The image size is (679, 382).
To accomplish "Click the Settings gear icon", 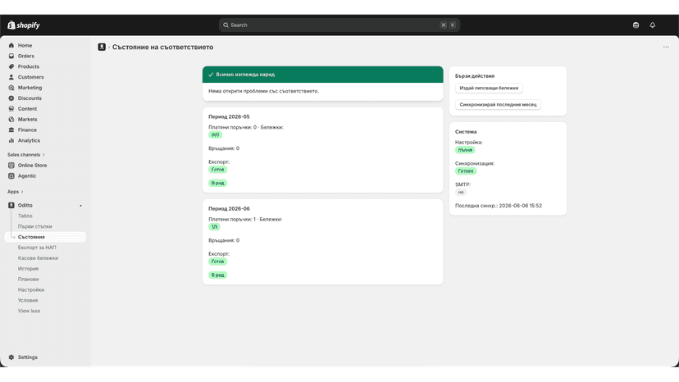I will point(11,357).
